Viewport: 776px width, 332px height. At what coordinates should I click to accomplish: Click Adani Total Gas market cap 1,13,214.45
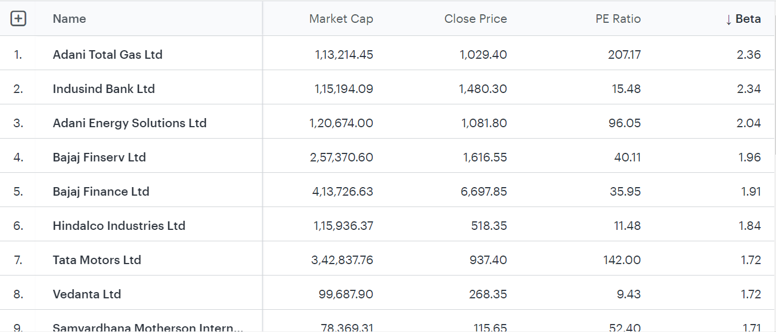[344, 55]
